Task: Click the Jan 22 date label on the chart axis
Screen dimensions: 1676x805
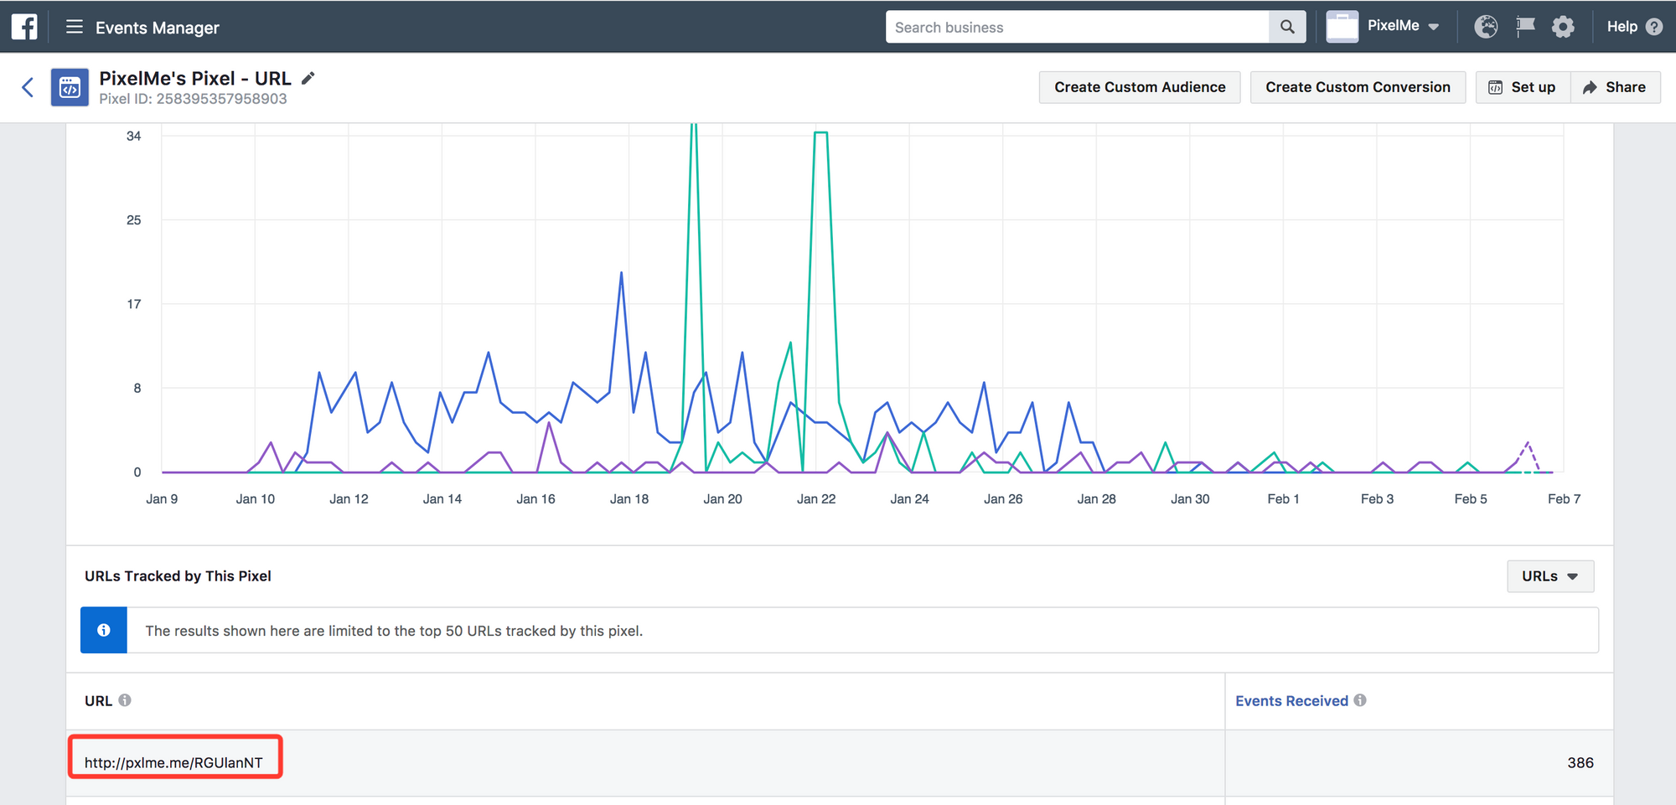Action: pyautogui.click(x=816, y=498)
